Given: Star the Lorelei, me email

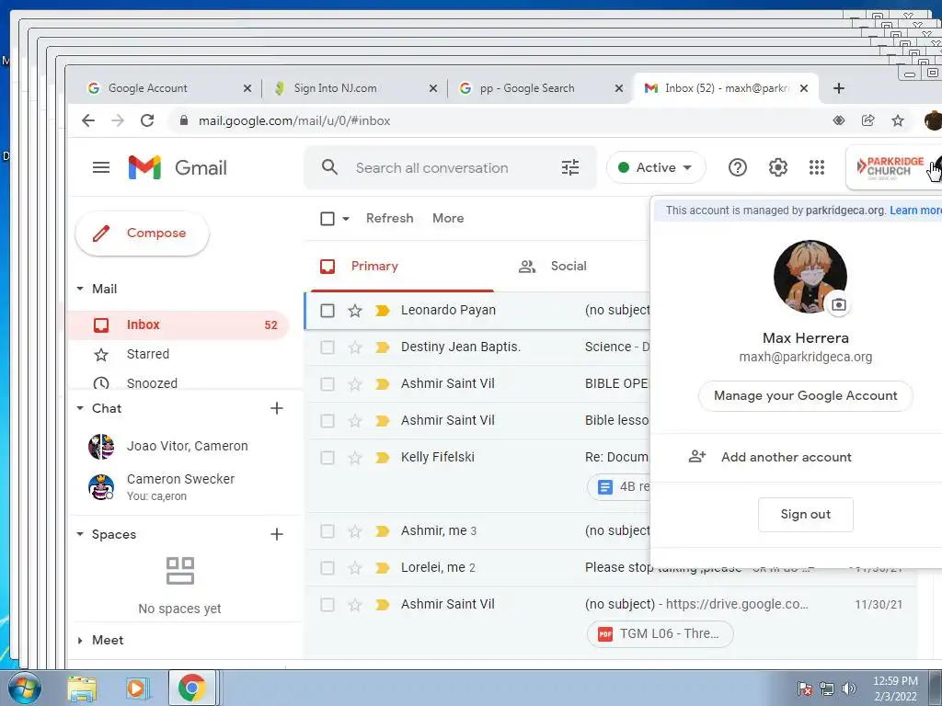Looking at the screenshot, I should pyautogui.click(x=355, y=568).
